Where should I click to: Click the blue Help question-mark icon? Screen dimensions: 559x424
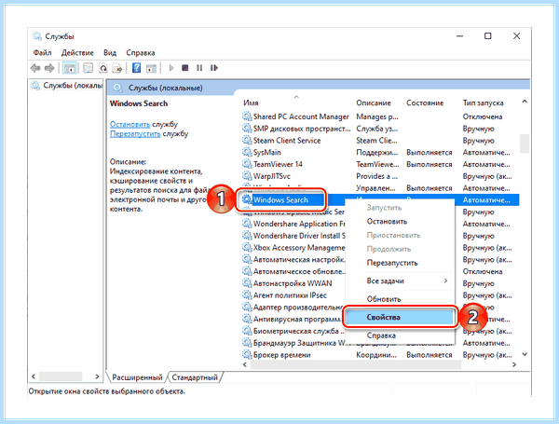[x=136, y=68]
